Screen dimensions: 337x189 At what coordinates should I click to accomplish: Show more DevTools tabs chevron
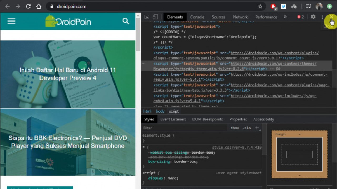click(x=285, y=17)
